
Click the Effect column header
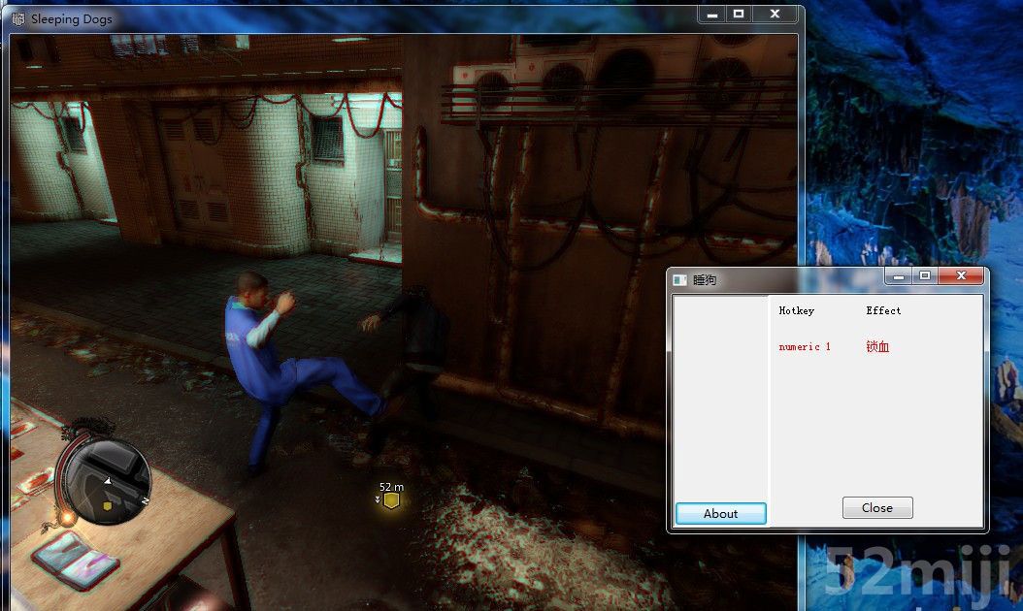click(x=883, y=310)
